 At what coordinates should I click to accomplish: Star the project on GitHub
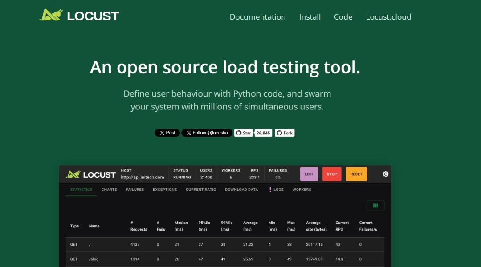click(x=244, y=133)
